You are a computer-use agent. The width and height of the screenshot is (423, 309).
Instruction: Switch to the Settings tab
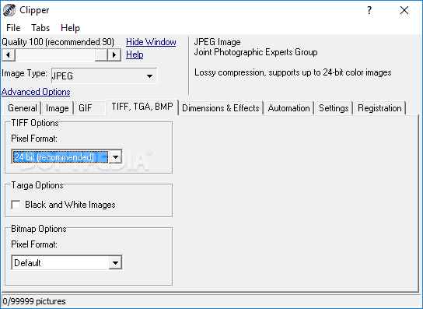click(334, 108)
